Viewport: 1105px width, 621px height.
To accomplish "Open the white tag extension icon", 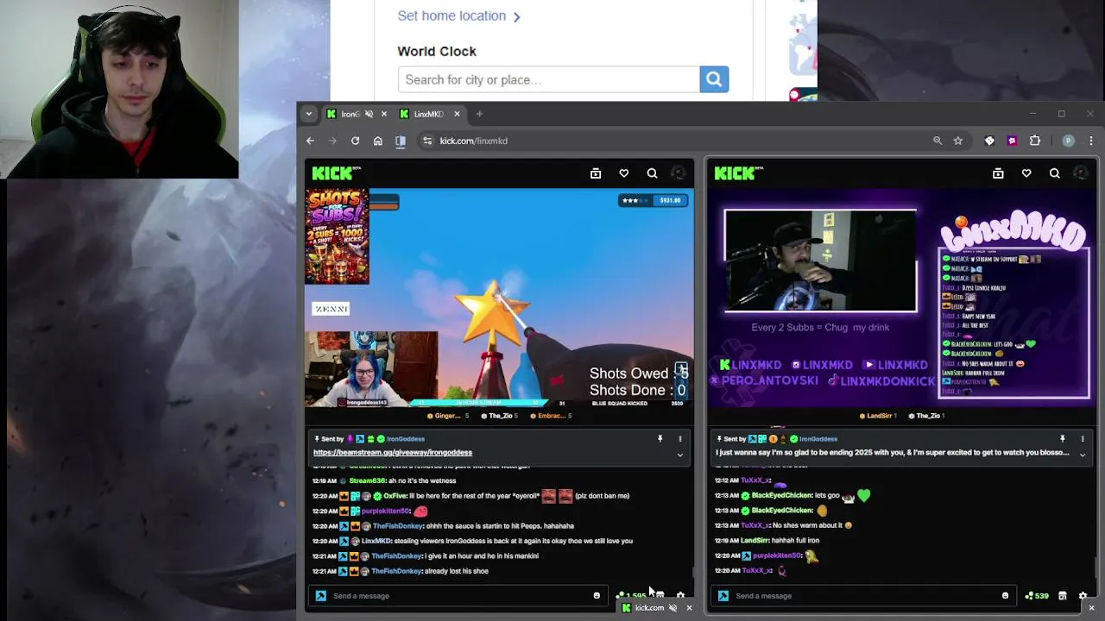I will [x=989, y=141].
